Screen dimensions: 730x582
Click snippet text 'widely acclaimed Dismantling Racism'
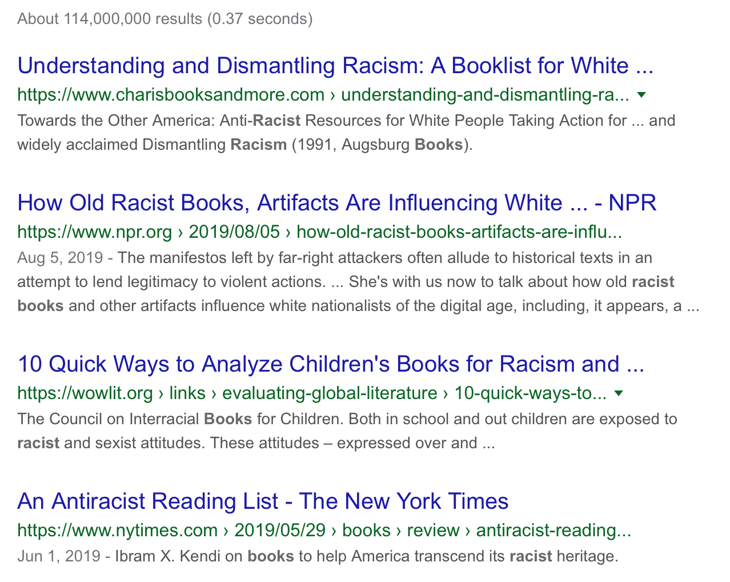152,145
